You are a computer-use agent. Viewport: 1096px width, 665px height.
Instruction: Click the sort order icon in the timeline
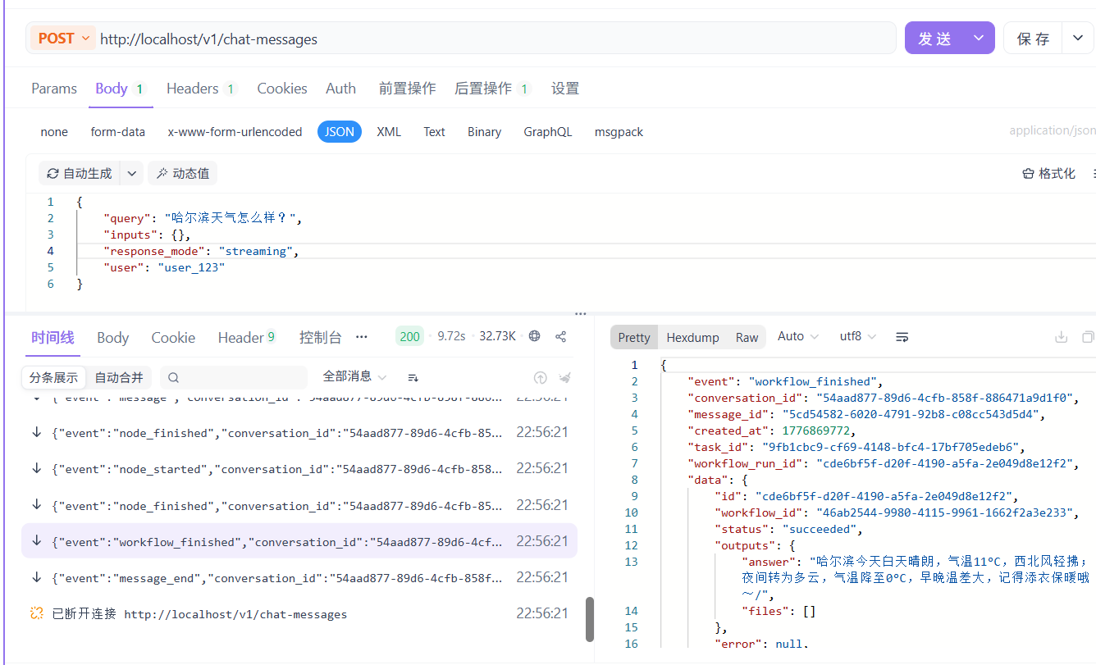coord(413,377)
